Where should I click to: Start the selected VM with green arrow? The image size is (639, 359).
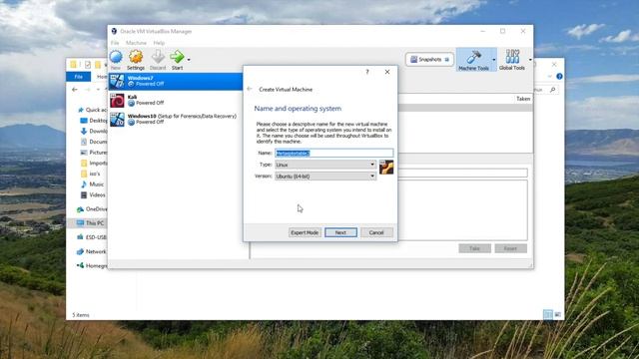pos(177,60)
